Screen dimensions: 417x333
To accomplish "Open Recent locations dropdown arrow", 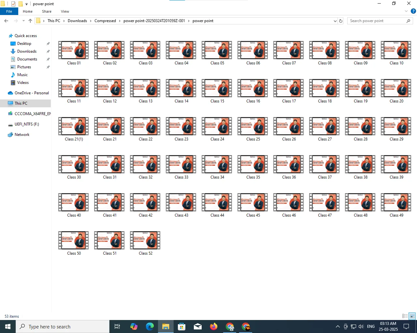I will 23,21.
